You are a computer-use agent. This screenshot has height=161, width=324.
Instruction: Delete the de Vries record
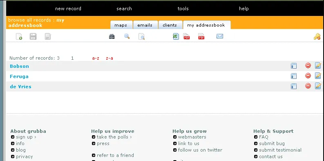(308, 86)
